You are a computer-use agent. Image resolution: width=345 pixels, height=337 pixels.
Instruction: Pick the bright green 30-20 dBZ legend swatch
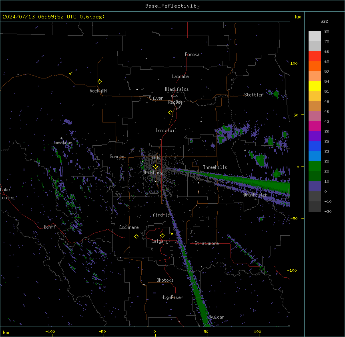click(315, 166)
